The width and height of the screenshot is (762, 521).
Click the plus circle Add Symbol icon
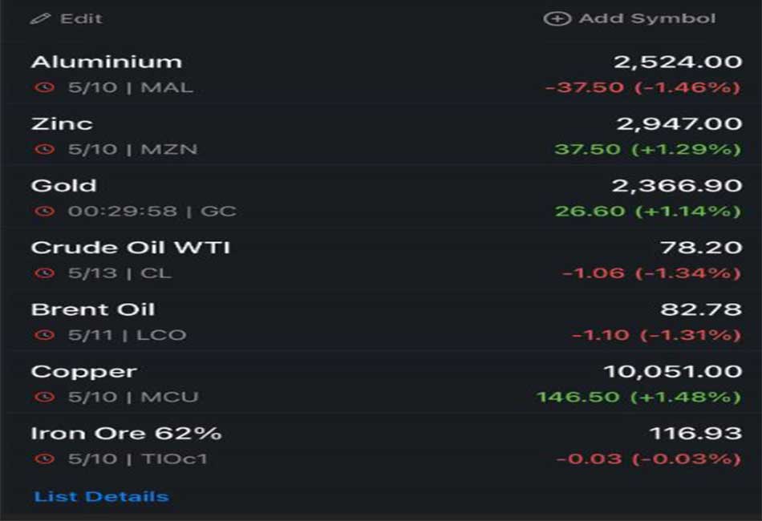click(x=557, y=18)
